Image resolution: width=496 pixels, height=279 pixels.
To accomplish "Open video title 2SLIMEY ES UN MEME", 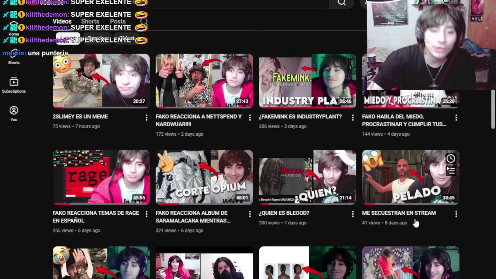I will pos(80,117).
